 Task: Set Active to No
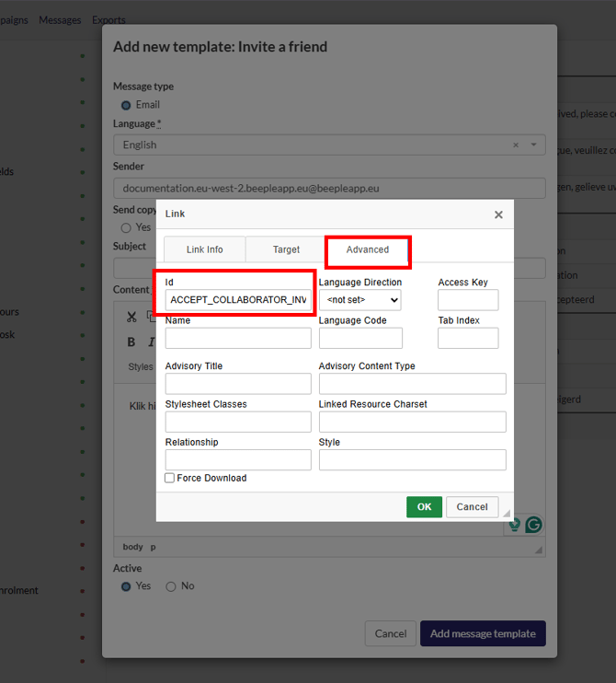tap(171, 586)
